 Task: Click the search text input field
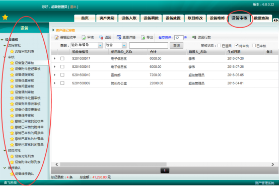(x=149, y=45)
